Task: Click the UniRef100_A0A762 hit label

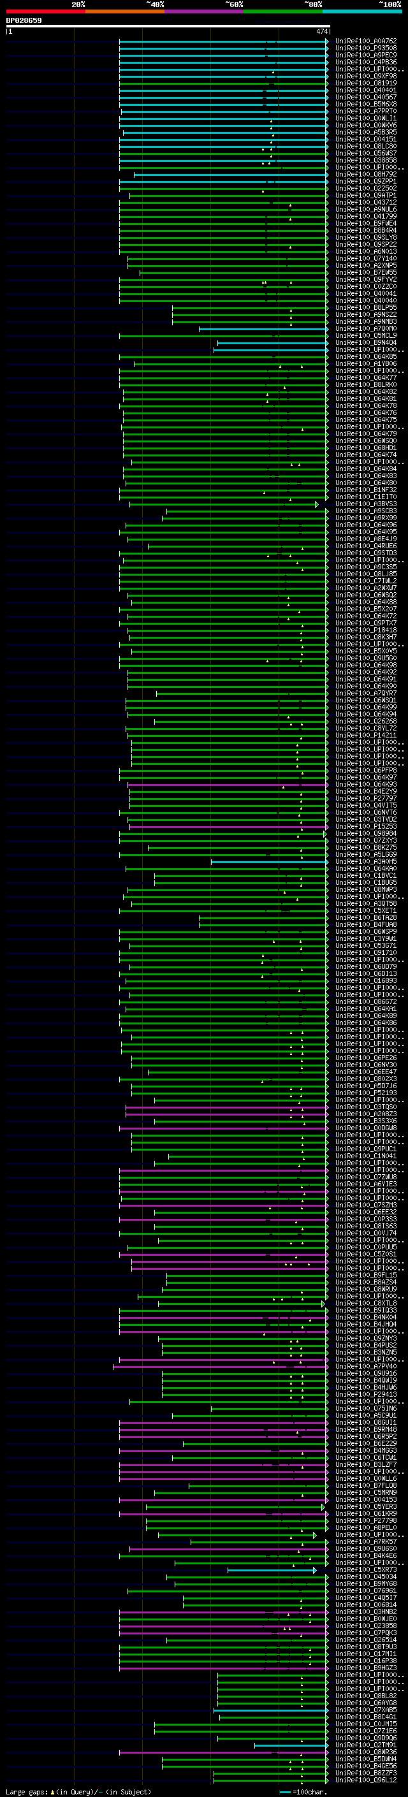Action: point(366,41)
